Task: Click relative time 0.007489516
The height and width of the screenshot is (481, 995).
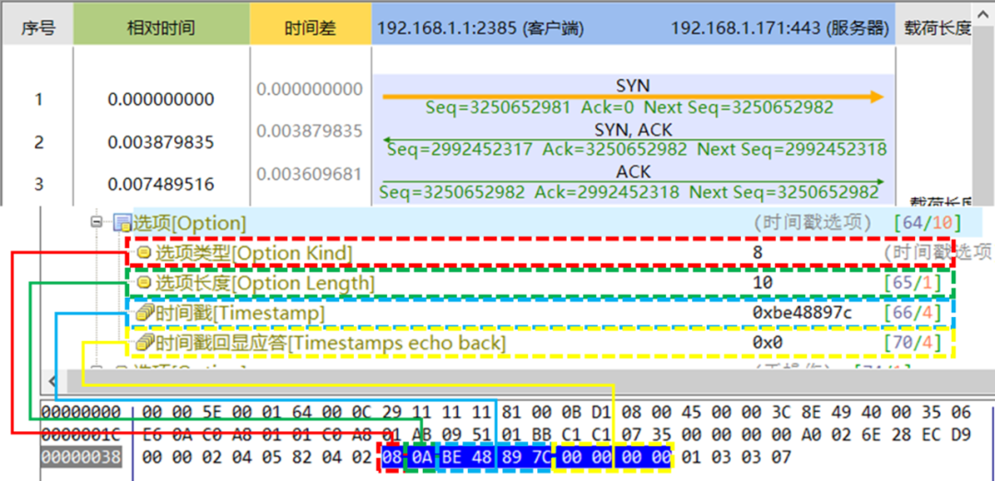Action: coord(161,184)
